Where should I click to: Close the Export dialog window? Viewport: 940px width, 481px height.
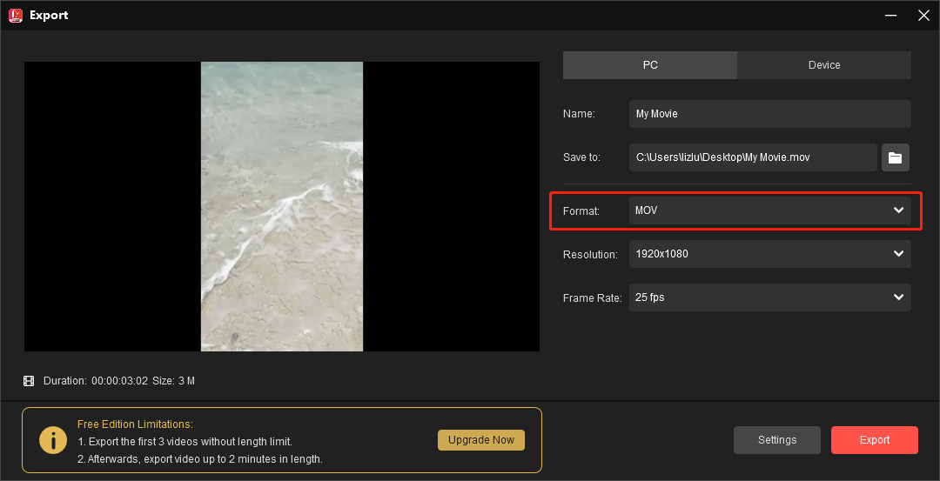point(923,15)
